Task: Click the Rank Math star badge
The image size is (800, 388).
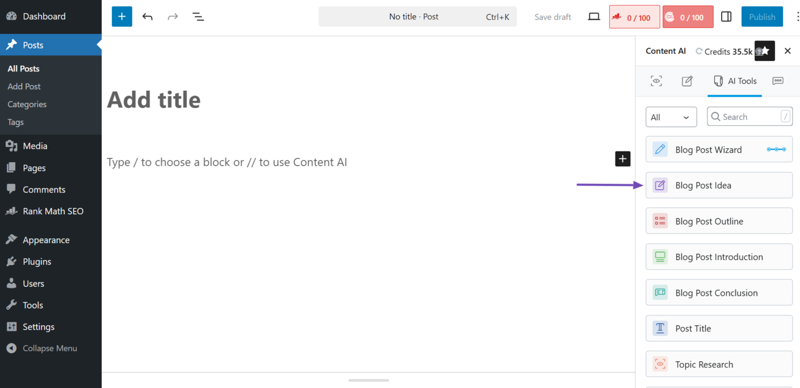Action: (764, 51)
